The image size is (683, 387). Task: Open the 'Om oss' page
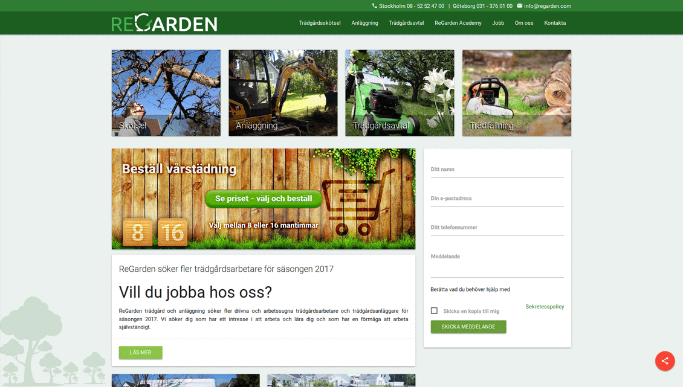(524, 22)
